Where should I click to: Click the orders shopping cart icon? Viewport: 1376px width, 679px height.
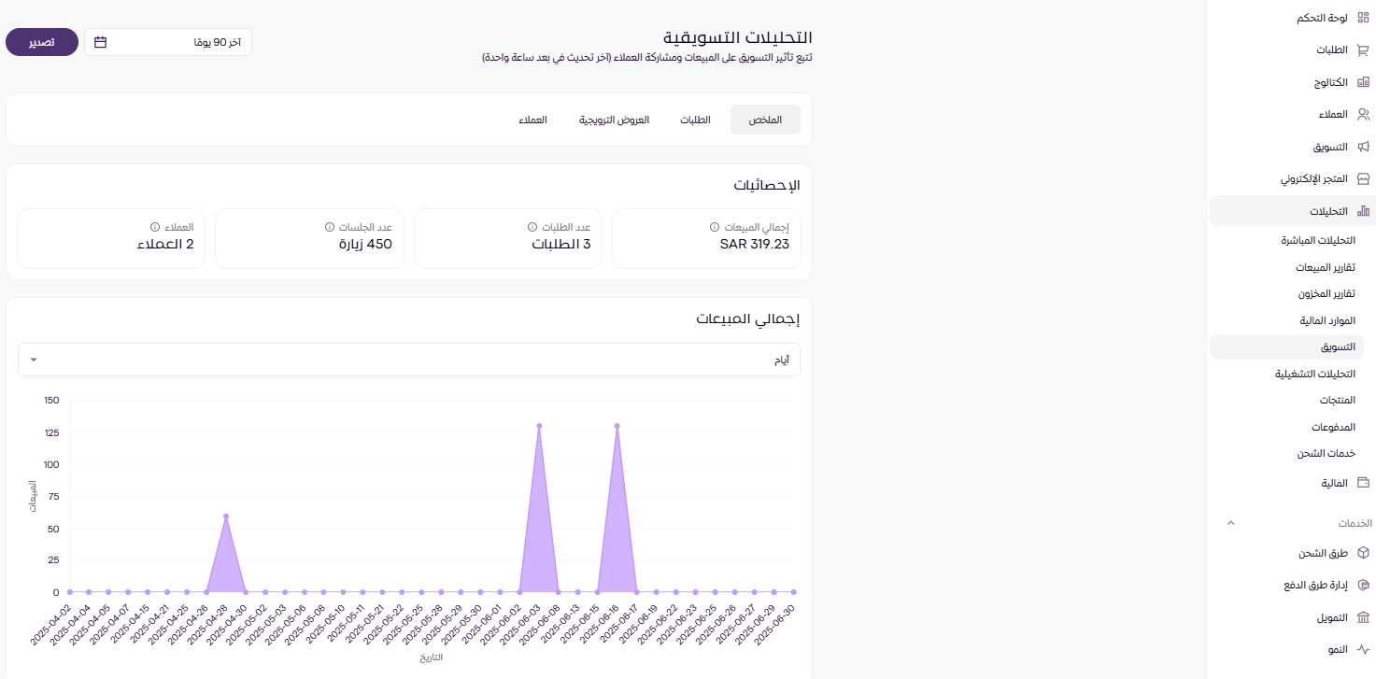click(1363, 50)
